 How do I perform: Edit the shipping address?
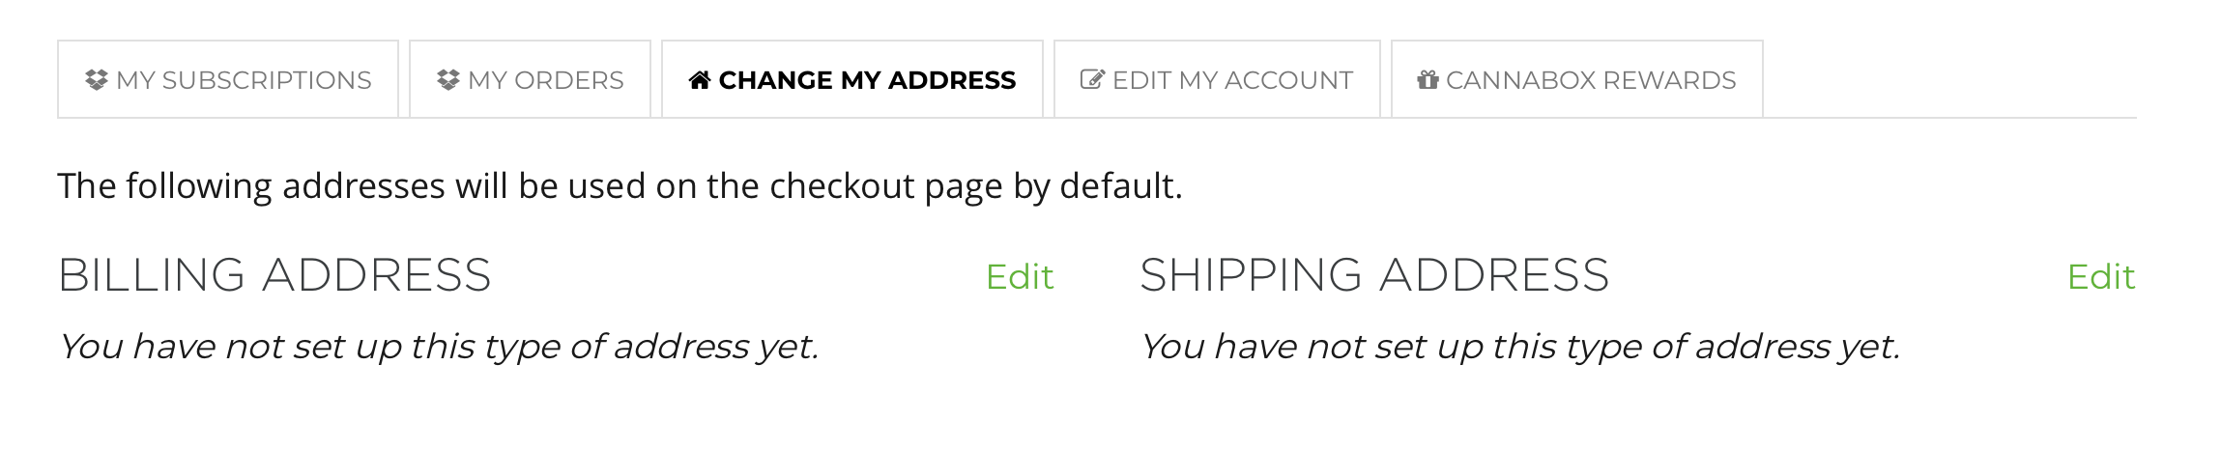point(2101,277)
